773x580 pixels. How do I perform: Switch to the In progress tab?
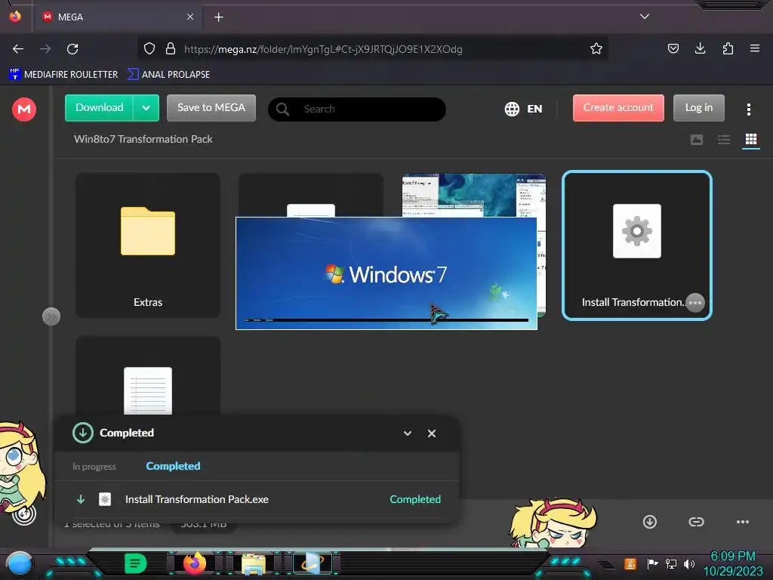pyautogui.click(x=94, y=467)
